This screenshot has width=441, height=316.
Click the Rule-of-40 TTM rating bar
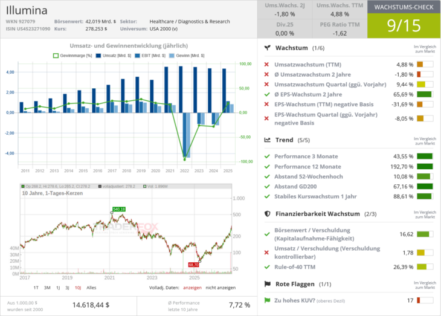click(x=425, y=266)
